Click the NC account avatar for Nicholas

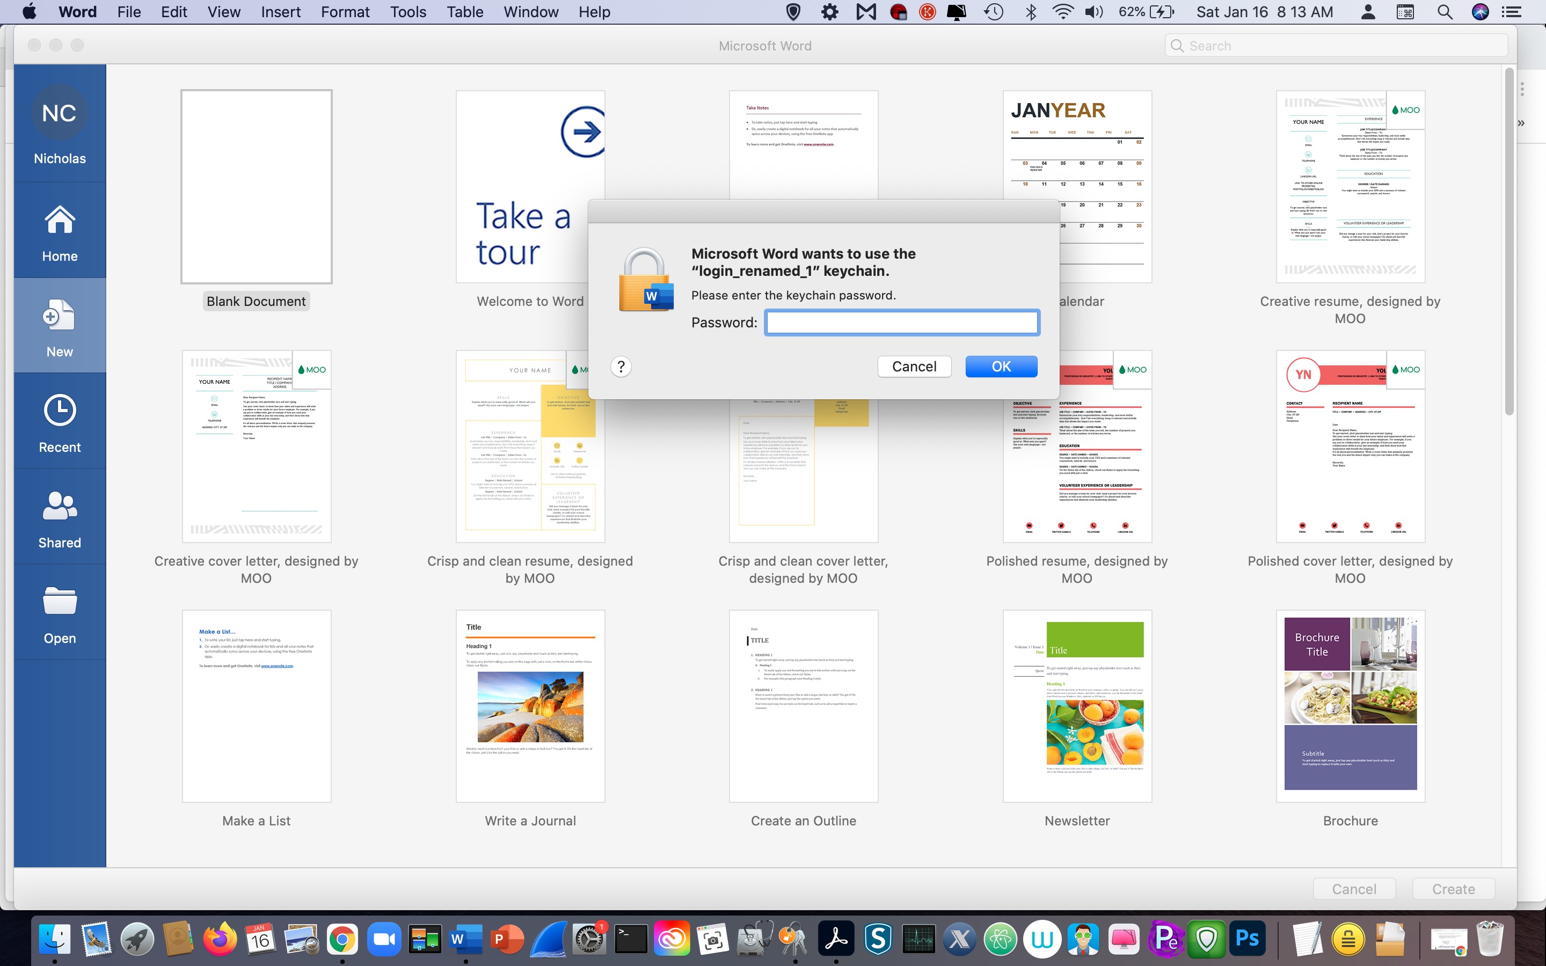pos(60,113)
